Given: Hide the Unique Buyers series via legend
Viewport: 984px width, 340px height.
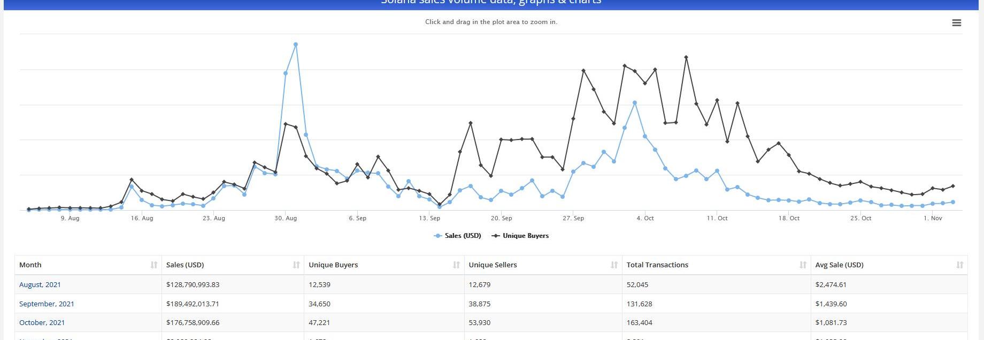Looking at the screenshot, I should 520,236.
